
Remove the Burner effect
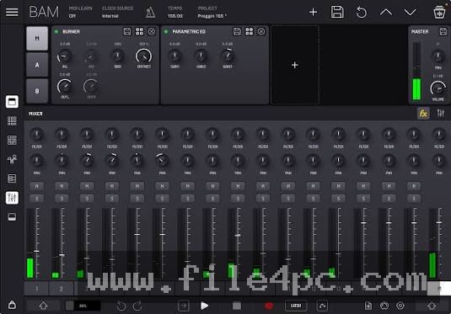(x=151, y=31)
